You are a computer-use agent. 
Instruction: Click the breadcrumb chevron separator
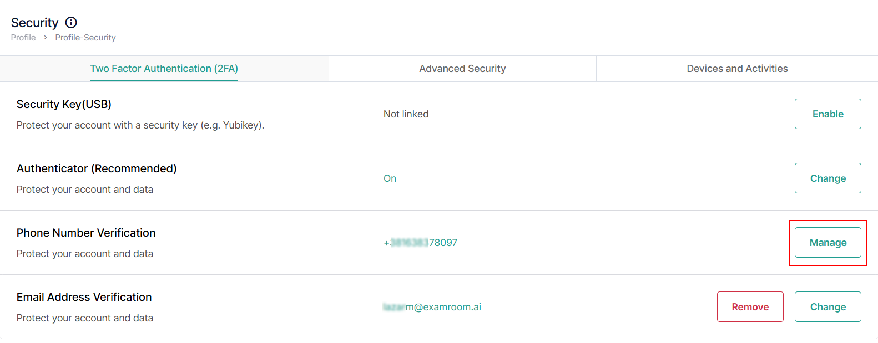tap(46, 38)
